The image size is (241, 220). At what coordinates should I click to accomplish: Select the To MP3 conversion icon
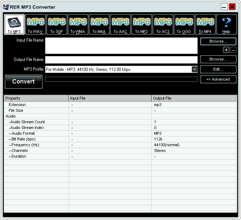click(14, 24)
